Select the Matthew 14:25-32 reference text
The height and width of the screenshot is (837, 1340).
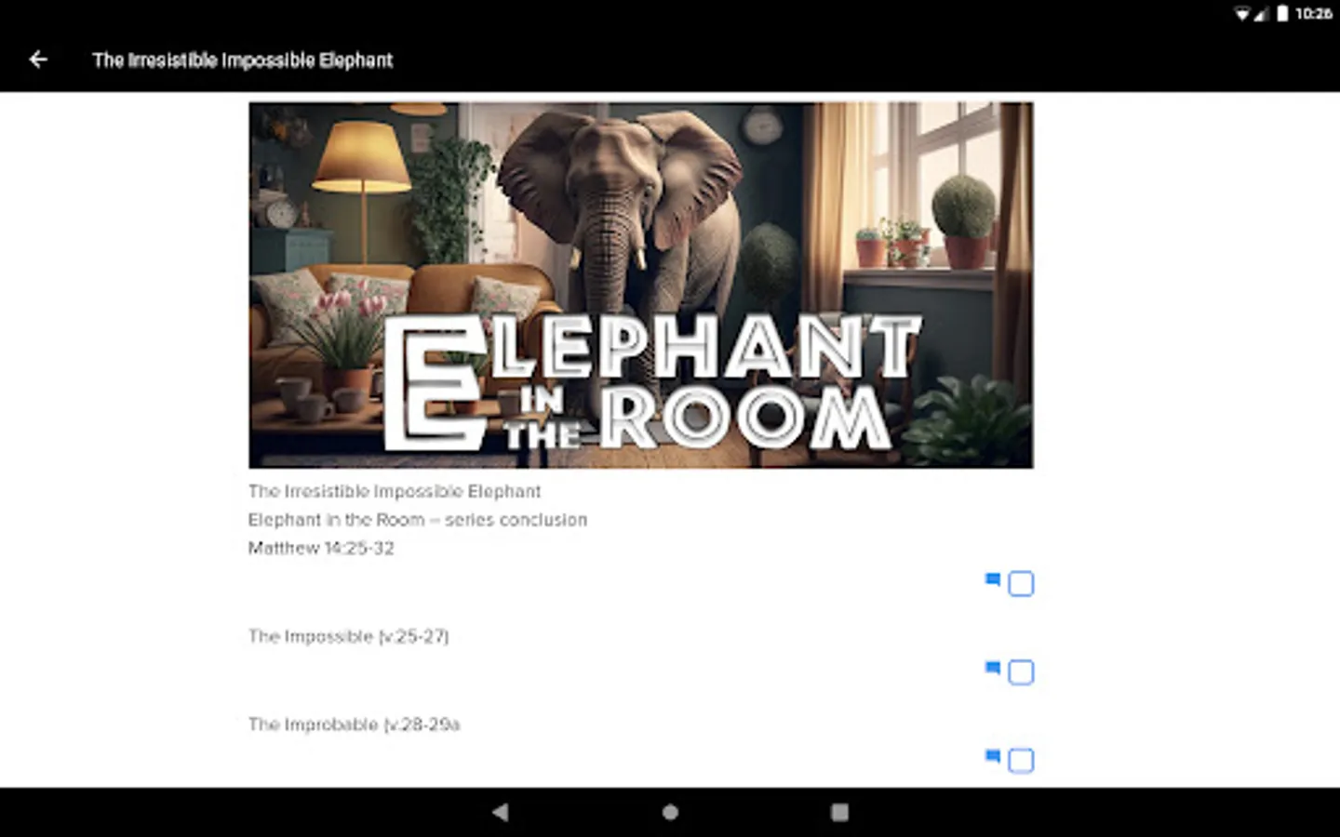(321, 549)
